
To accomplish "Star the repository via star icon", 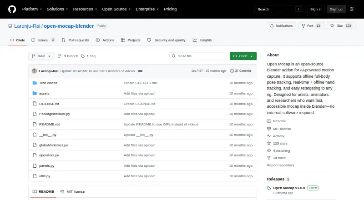I will 332,25.
